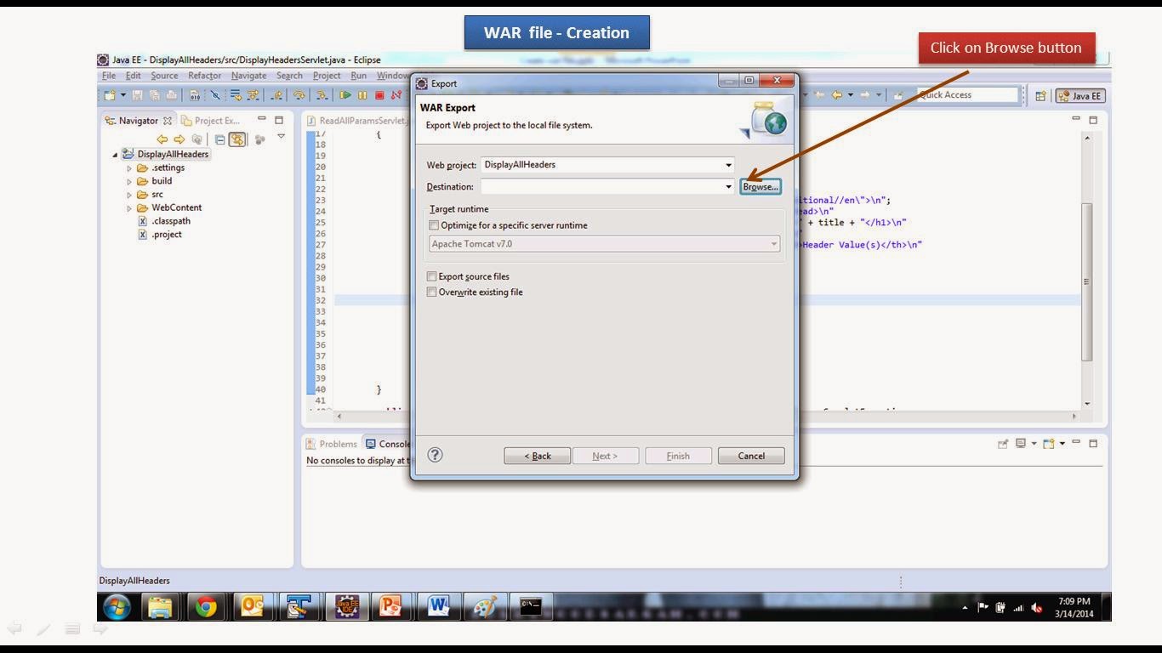Expand the WebContent folder in Navigator
This screenshot has height=653, width=1162.
pos(129,207)
